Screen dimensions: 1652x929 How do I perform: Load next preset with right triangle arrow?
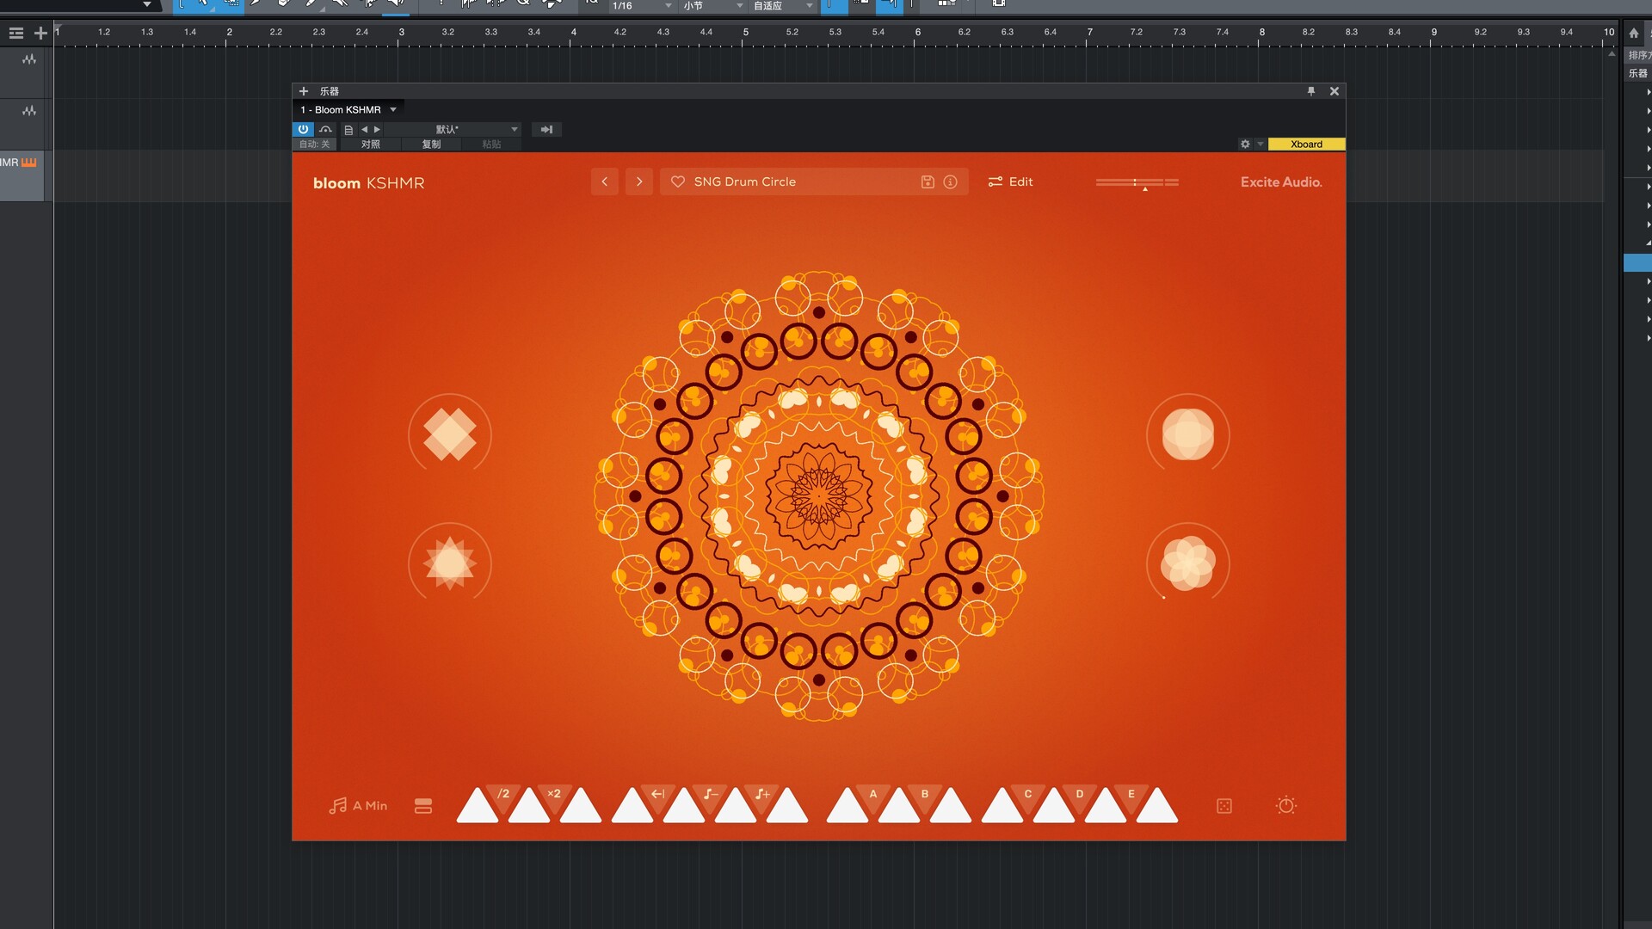(x=377, y=129)
